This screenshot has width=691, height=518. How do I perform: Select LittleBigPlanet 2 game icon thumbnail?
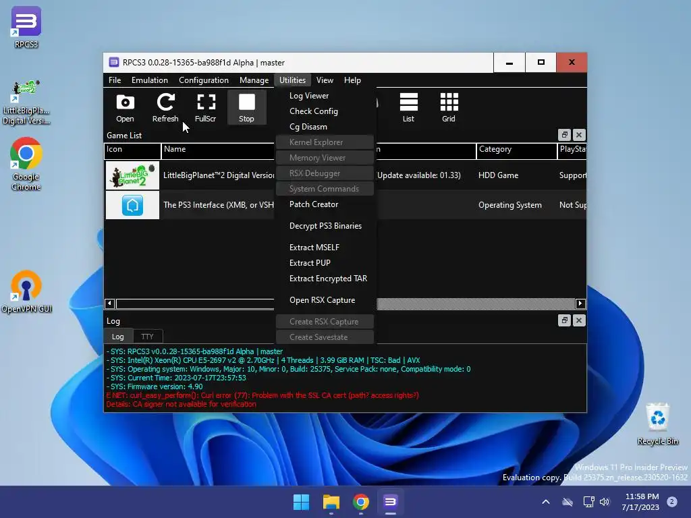coord(133,175)
